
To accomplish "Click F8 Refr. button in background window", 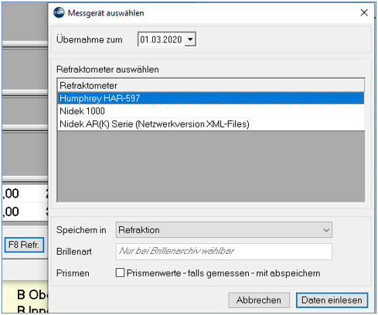I will coord(24,245).
